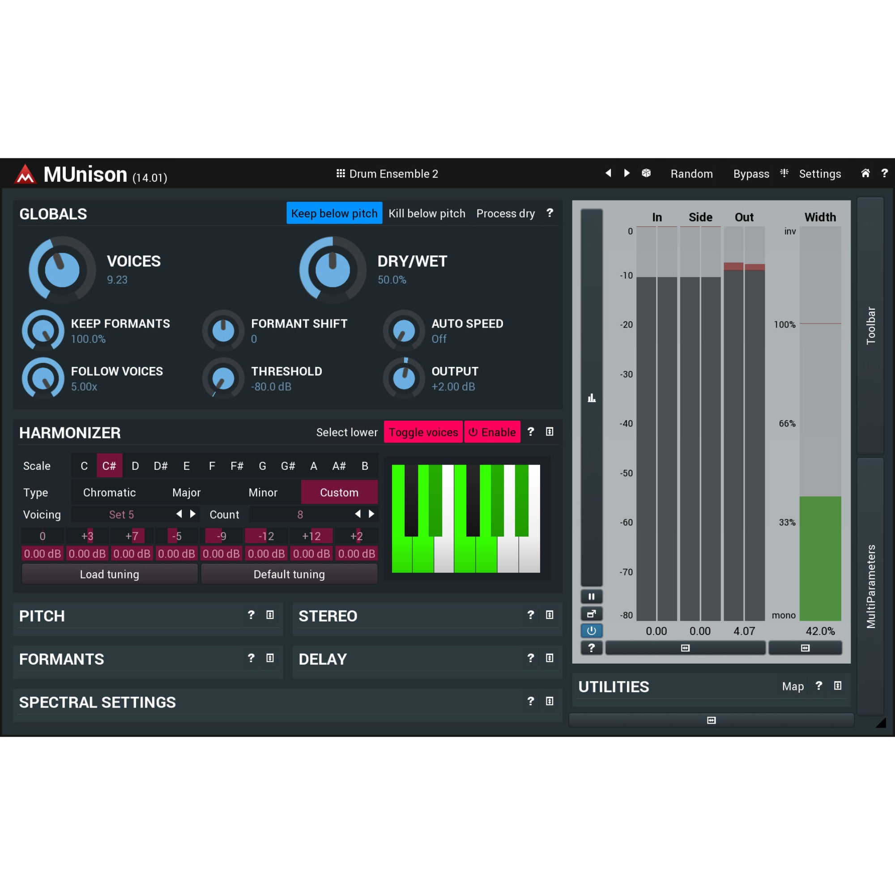Expand the Formants section
Screen dimensions: 895x895
tap(270, 658)
